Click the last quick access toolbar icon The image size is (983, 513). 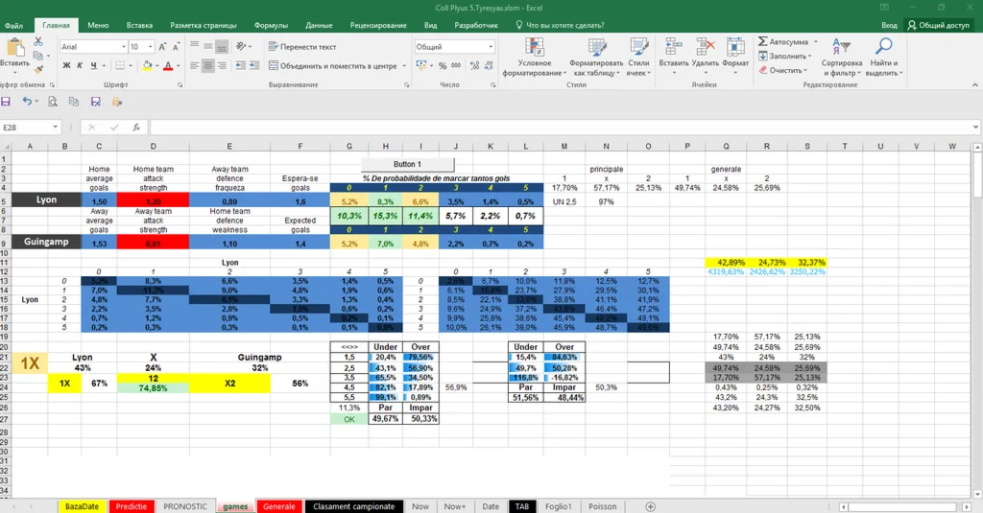[116, 102]
